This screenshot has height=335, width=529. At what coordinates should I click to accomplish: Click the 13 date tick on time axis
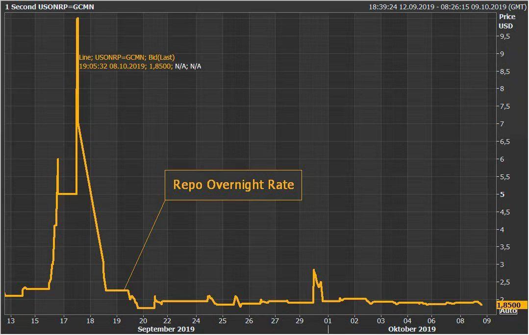click(x=11, y=321)
